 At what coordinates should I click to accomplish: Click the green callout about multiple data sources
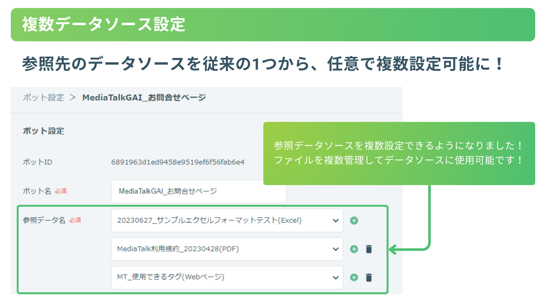click(x=399, y=153)
